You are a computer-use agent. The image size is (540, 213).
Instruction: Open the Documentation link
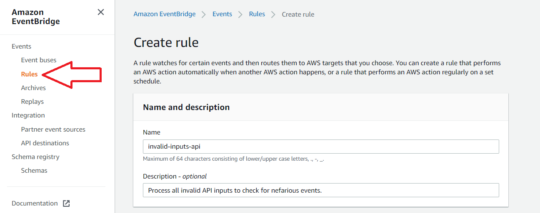point(35,203)
